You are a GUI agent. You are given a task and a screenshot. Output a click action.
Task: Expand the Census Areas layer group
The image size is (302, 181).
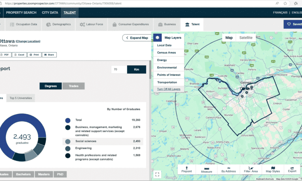(169, 53)
